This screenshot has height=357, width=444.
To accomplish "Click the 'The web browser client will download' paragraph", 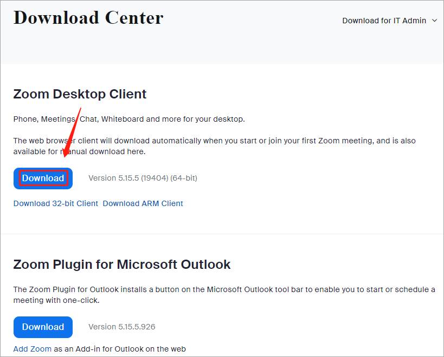I will coord(214,146).
